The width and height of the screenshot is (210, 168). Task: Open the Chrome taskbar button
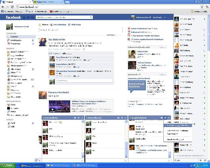point(32,166)
